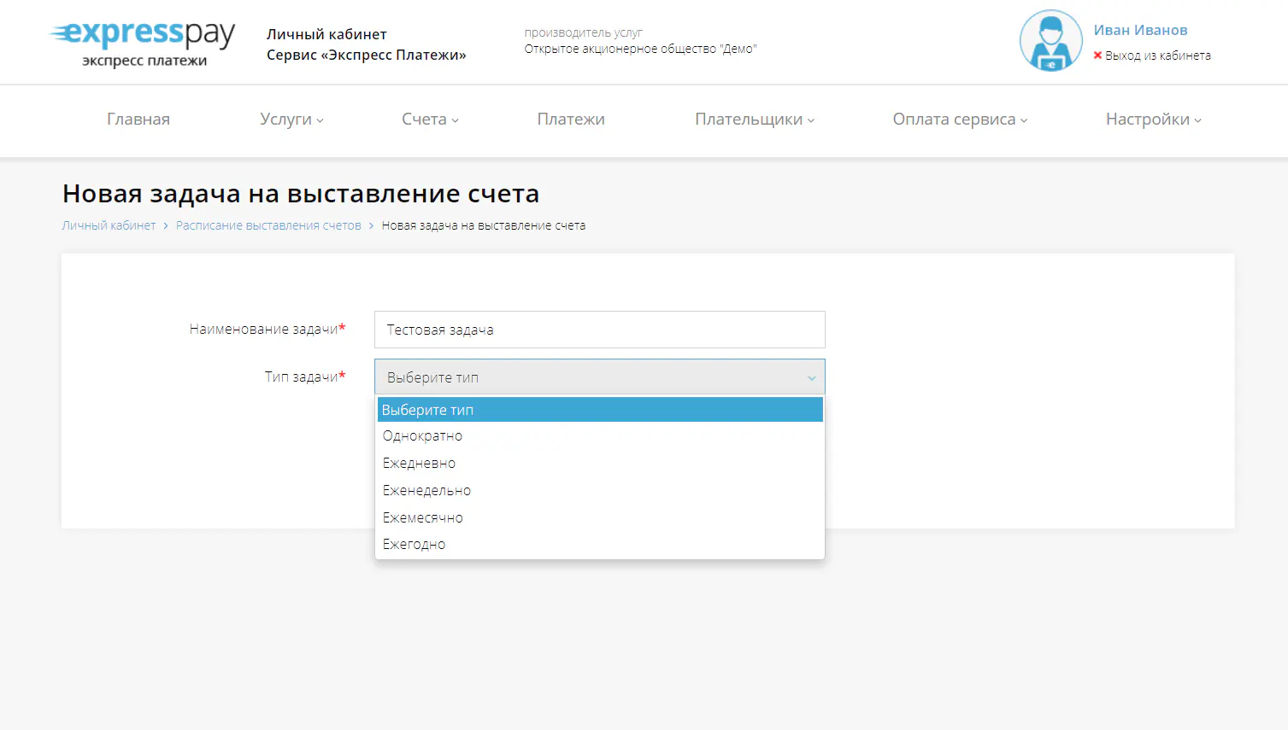Click the user avatar icon
Image resolution: width=1288 pixels, height=730 pixels.
[x=1050, y=40]
